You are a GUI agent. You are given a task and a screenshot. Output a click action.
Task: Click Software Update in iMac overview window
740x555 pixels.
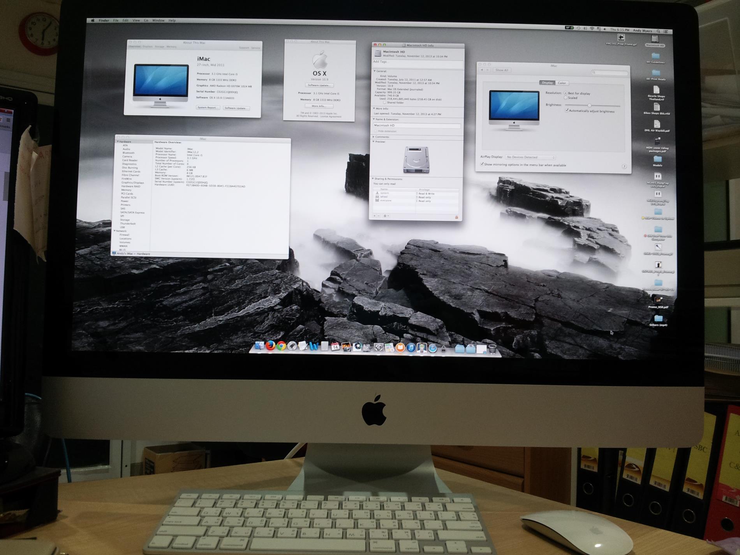236,108
